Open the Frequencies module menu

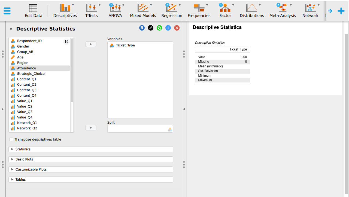(x=199, y=11)
